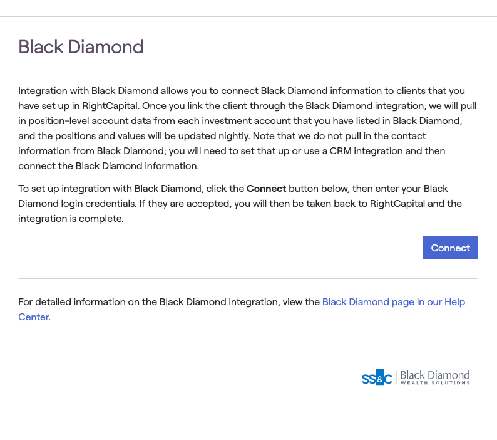This screenshot has width=497, height=440.
Task: Click the bold Connect word in the instructions
Action: [x=266, y=189]
